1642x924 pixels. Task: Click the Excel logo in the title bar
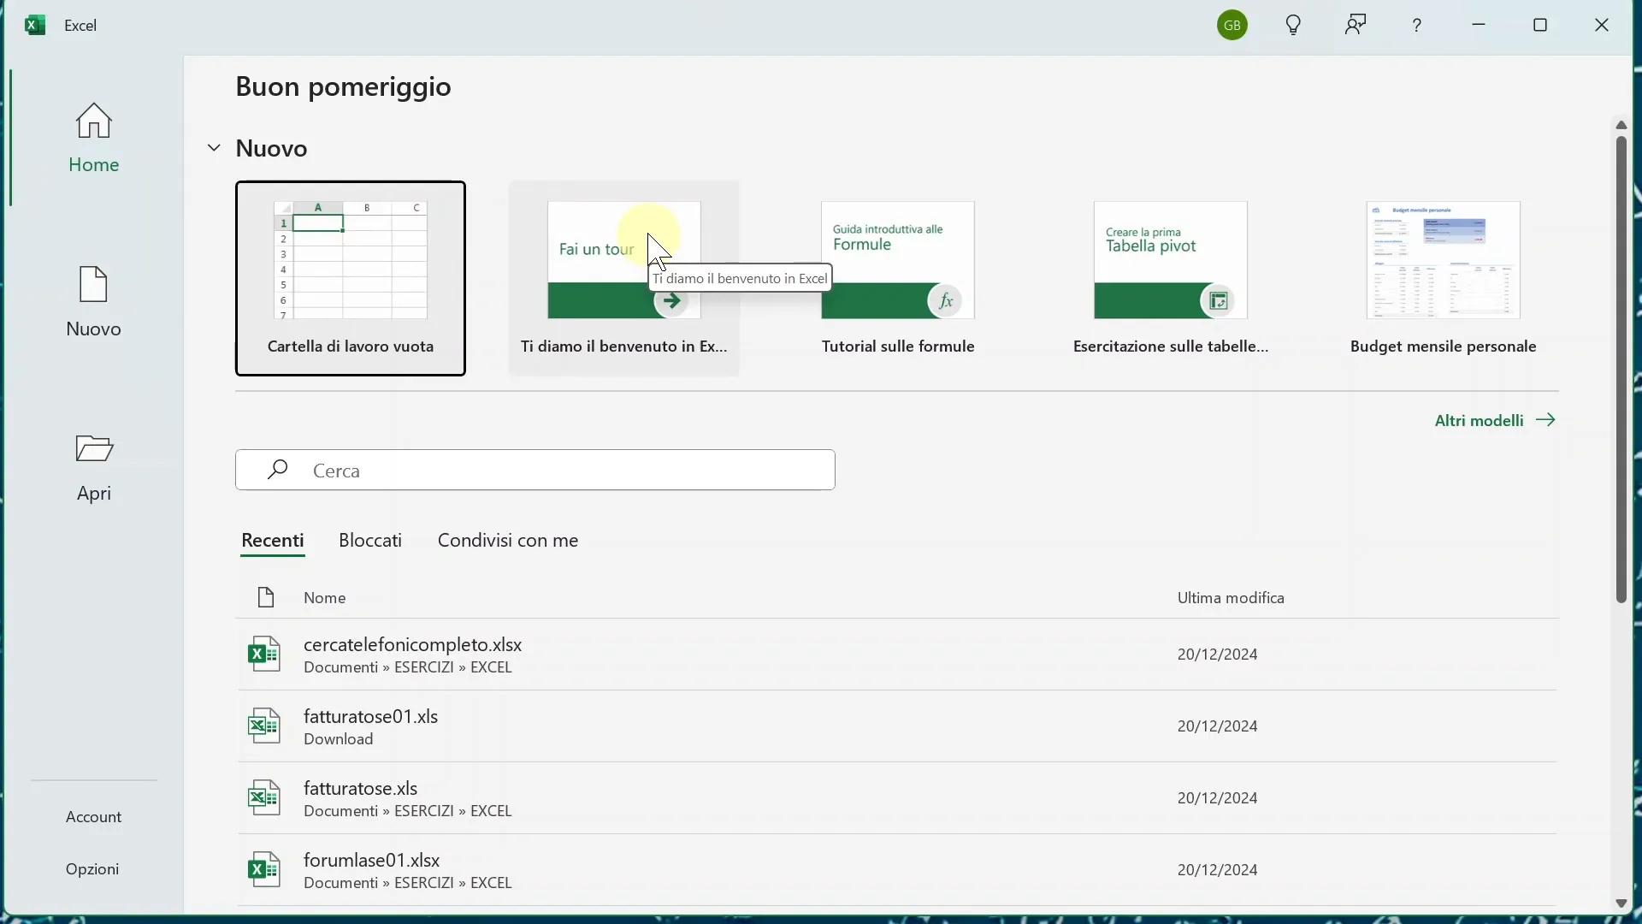coord(35,25)
